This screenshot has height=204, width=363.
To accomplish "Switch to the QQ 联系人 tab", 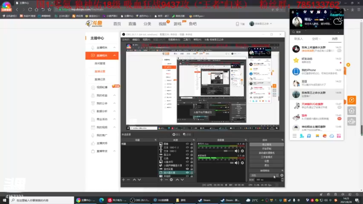I will [x=299, y=39].
